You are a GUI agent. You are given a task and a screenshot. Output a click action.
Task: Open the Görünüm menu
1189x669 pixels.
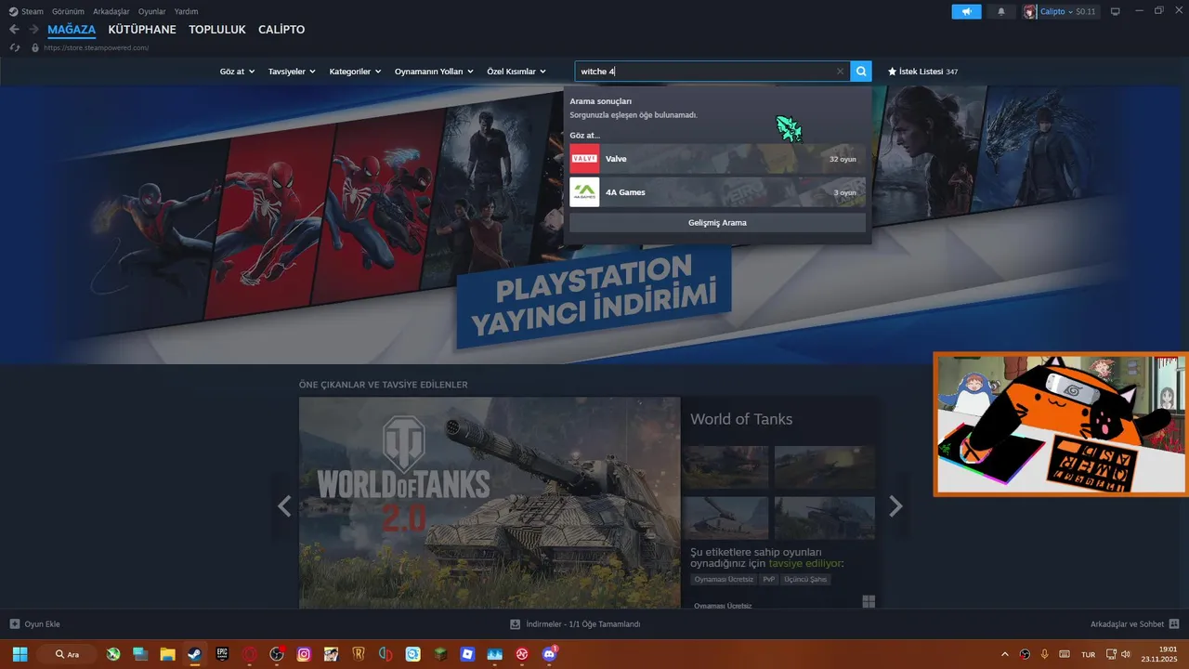click(68, 11)
